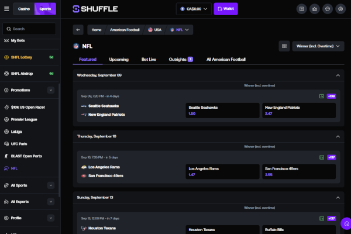This screenshot has width=351, height=234.
Task: Bet on Seattle Seahawks at 1.50
Action: [x=222, y=111]
